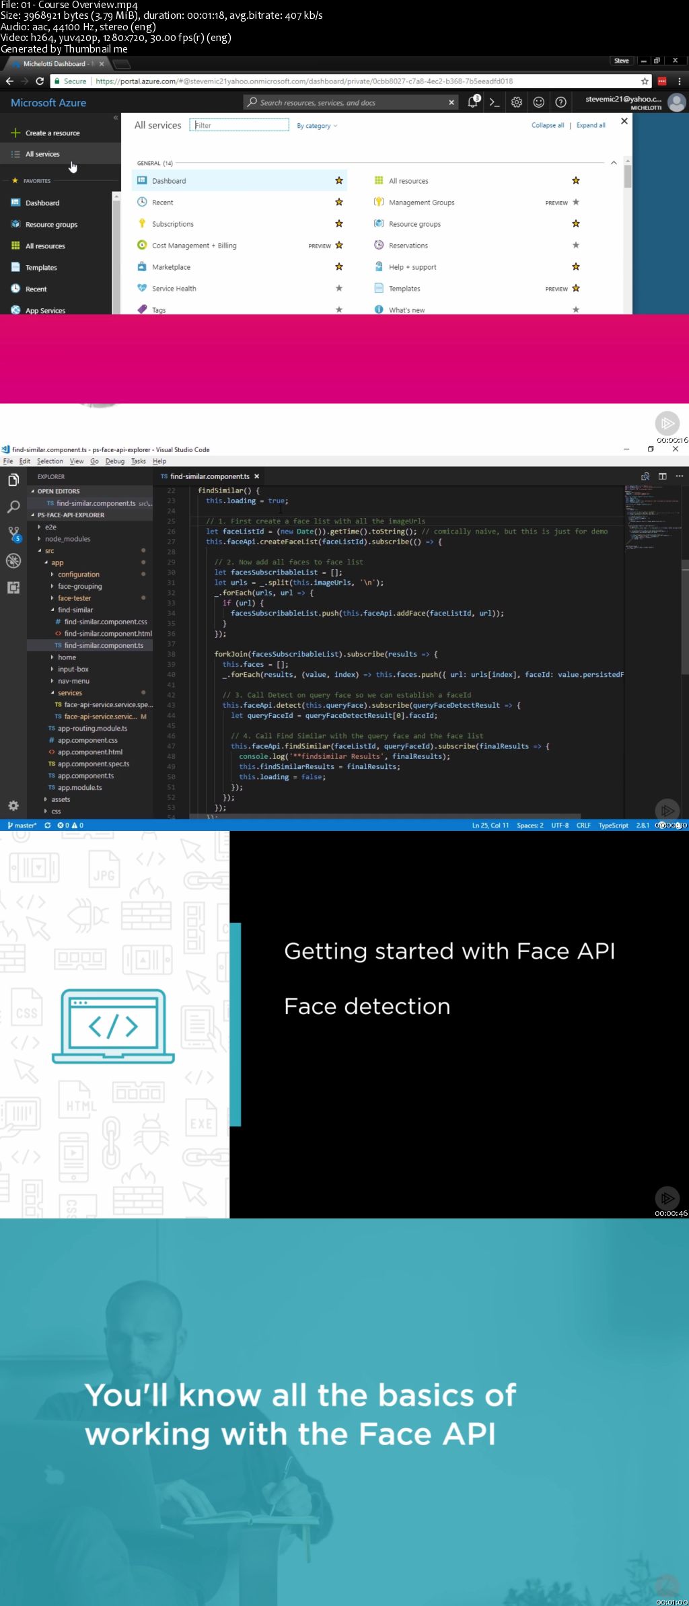The height and width of the screenshot is (1606, 689).
Task: Open the VS Code Tasks menu
Action: [139, 461]
